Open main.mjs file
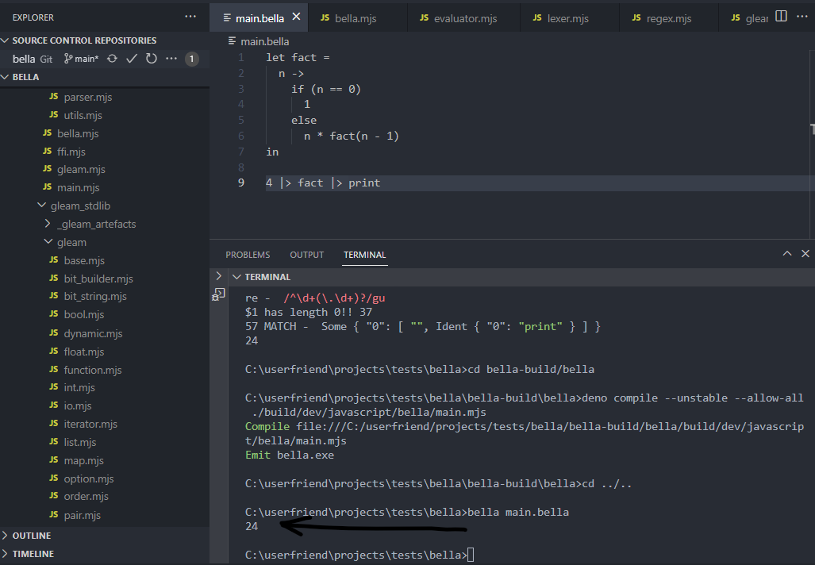The width and height of the screenshot is (815, 565). (78, 187)
